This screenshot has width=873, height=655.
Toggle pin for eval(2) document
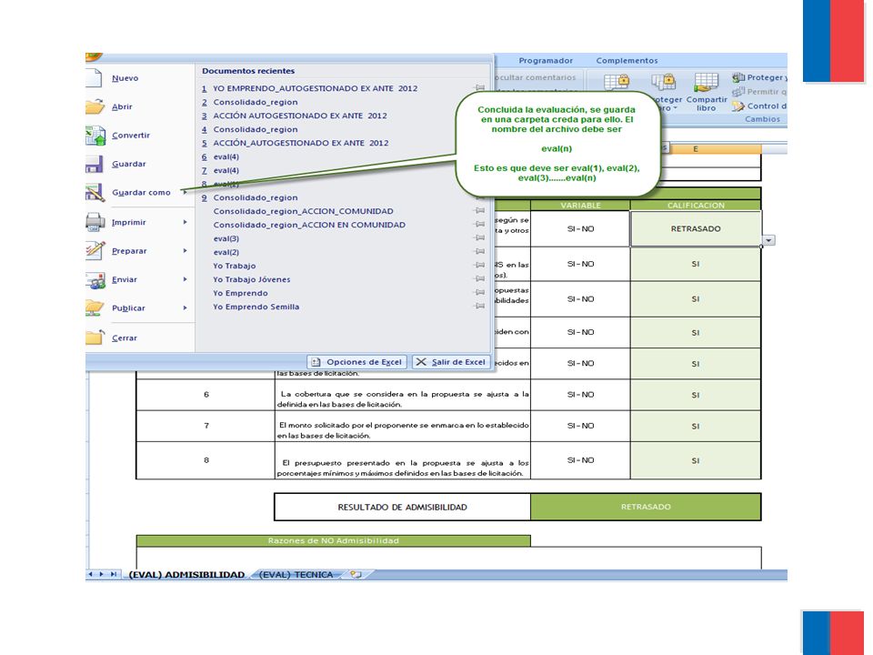[479, 252]
